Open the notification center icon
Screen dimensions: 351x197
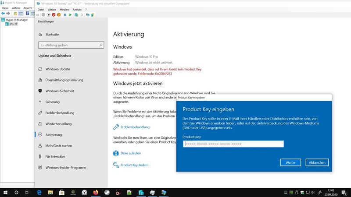point(344,193)
